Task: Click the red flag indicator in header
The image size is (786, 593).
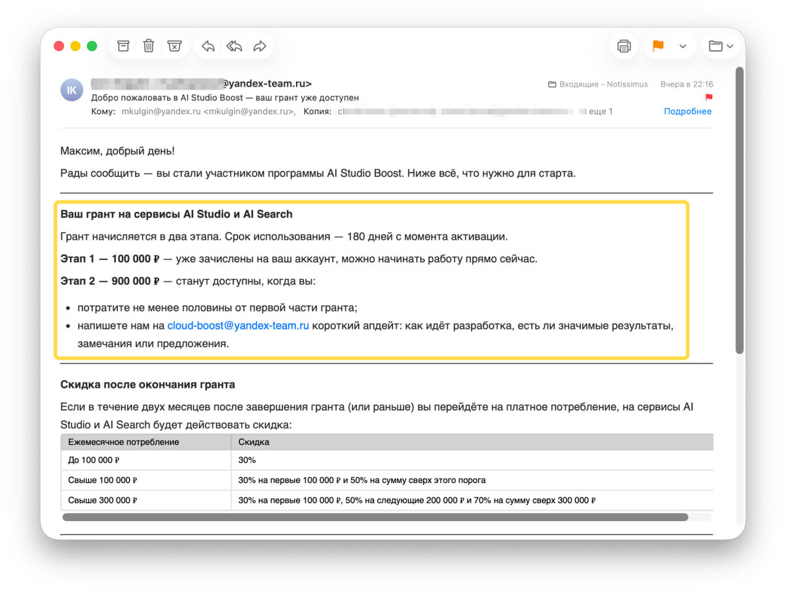Action: coord(709,98)
